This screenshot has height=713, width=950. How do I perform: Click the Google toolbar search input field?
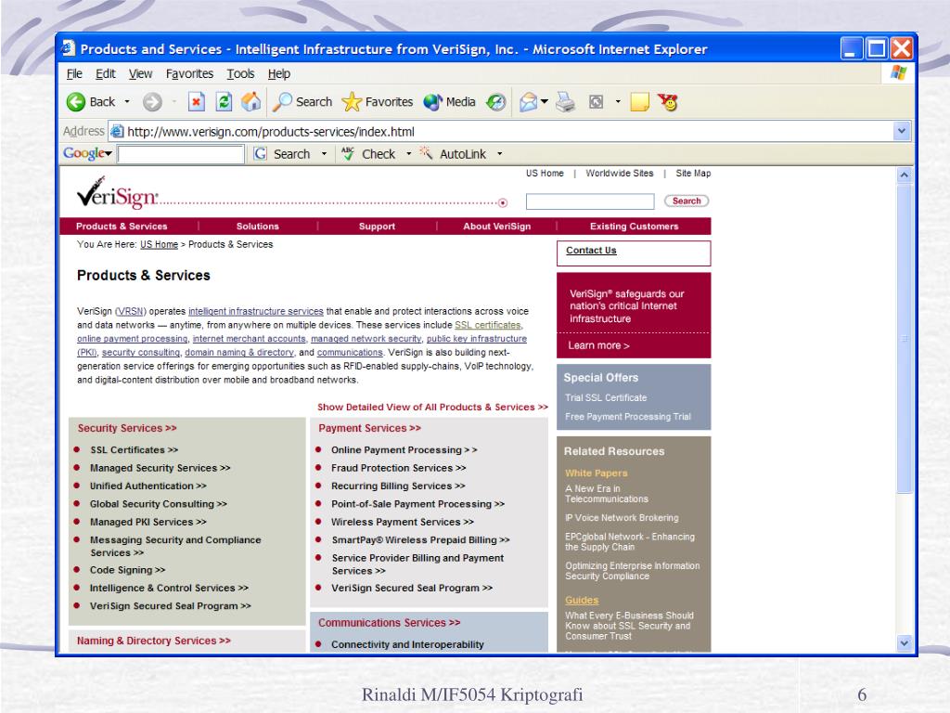tap(181, 154)
